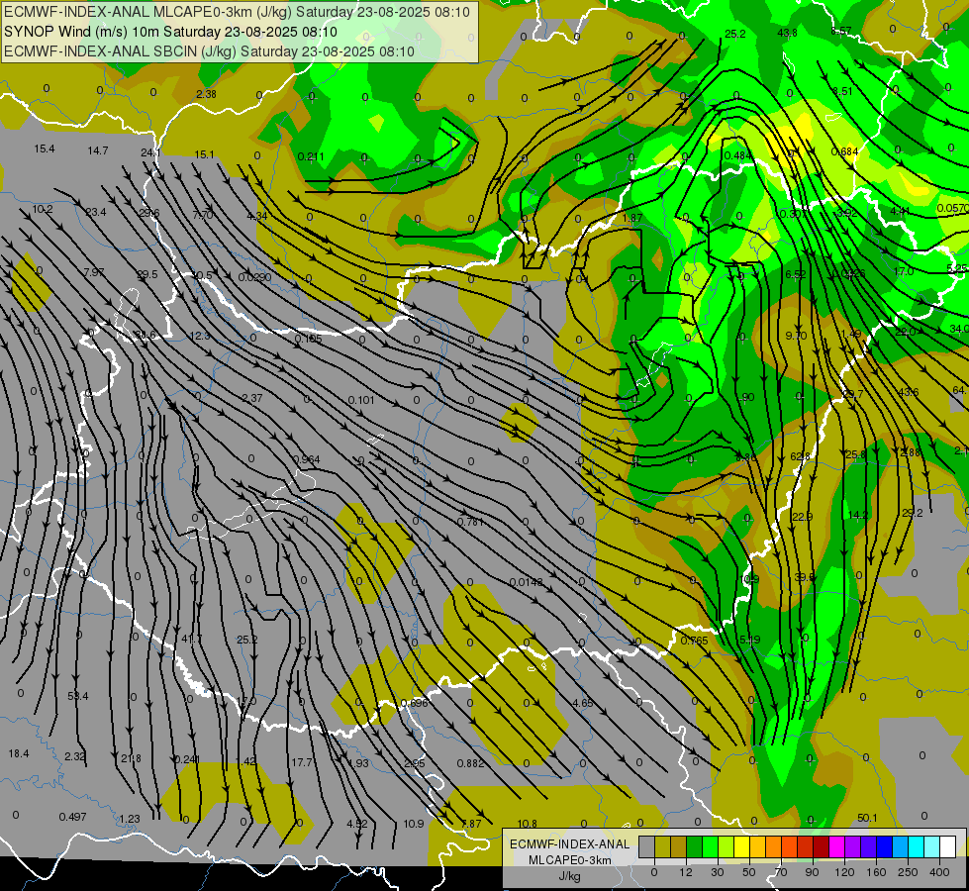969x891 pixels.
Task: Click the legend tick label 30
Action: (x=717, y=872)
